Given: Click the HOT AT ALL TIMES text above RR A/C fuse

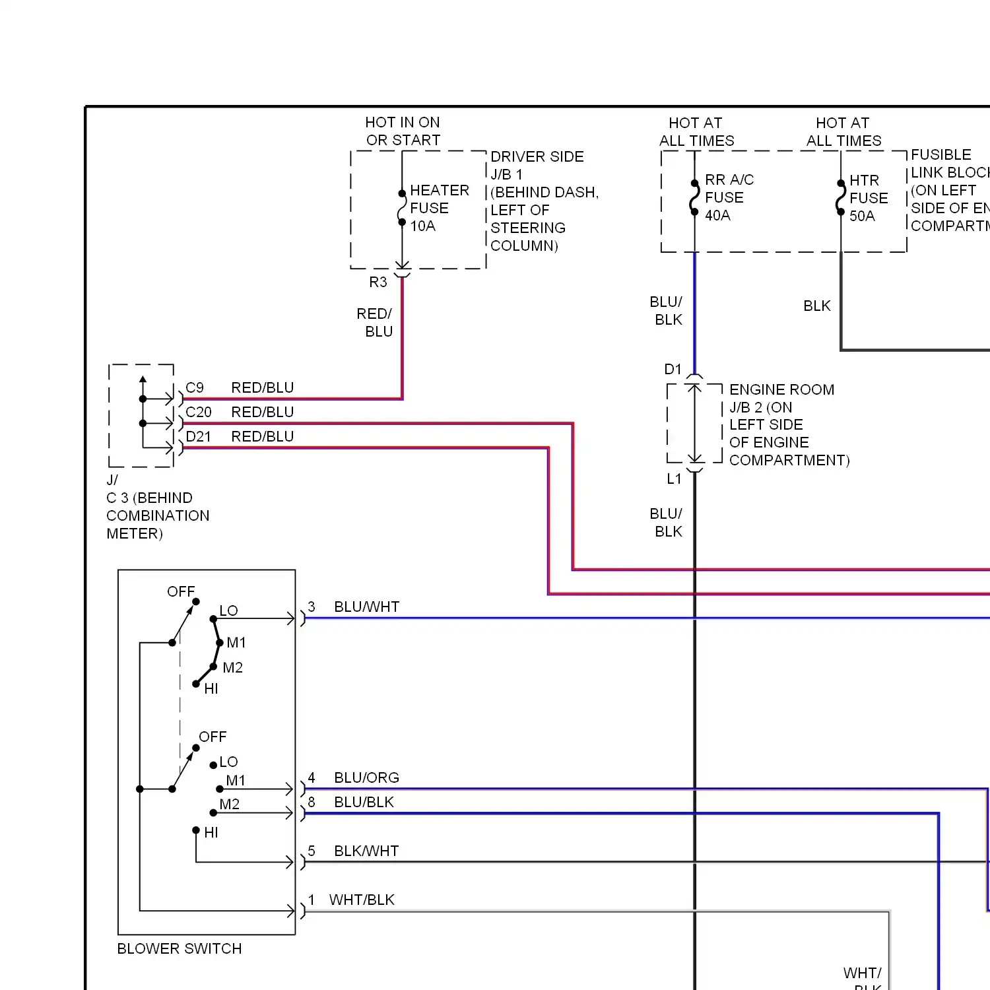Looking at the screenshot, I should 696,132.
